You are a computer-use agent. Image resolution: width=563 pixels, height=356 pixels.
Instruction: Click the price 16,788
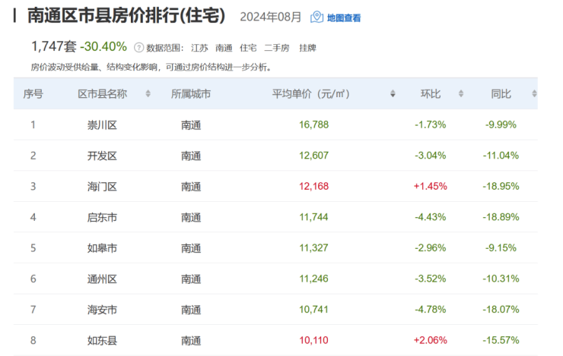click(313, 124)
